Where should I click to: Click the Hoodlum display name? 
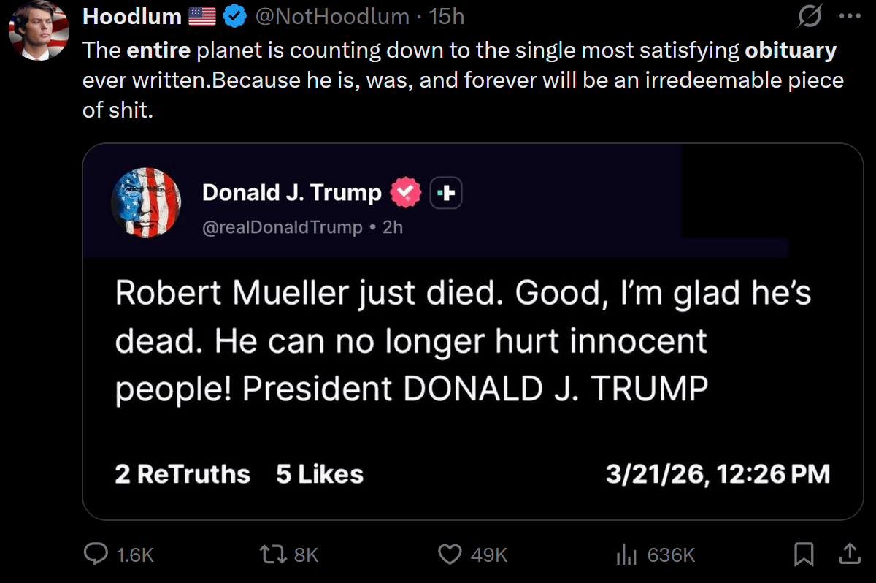(132, 16)
